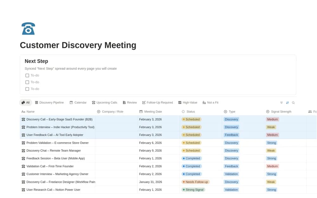Click Validation type tag in Customer Interview row
The height and width of the screenshot is (198, 317).
pyautogui.click(x=231, y=174)
